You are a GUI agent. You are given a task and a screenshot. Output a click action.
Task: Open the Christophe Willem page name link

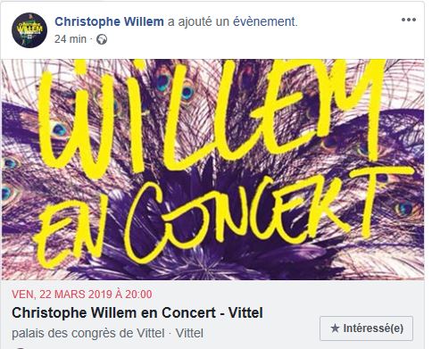[x=109, y=21]
